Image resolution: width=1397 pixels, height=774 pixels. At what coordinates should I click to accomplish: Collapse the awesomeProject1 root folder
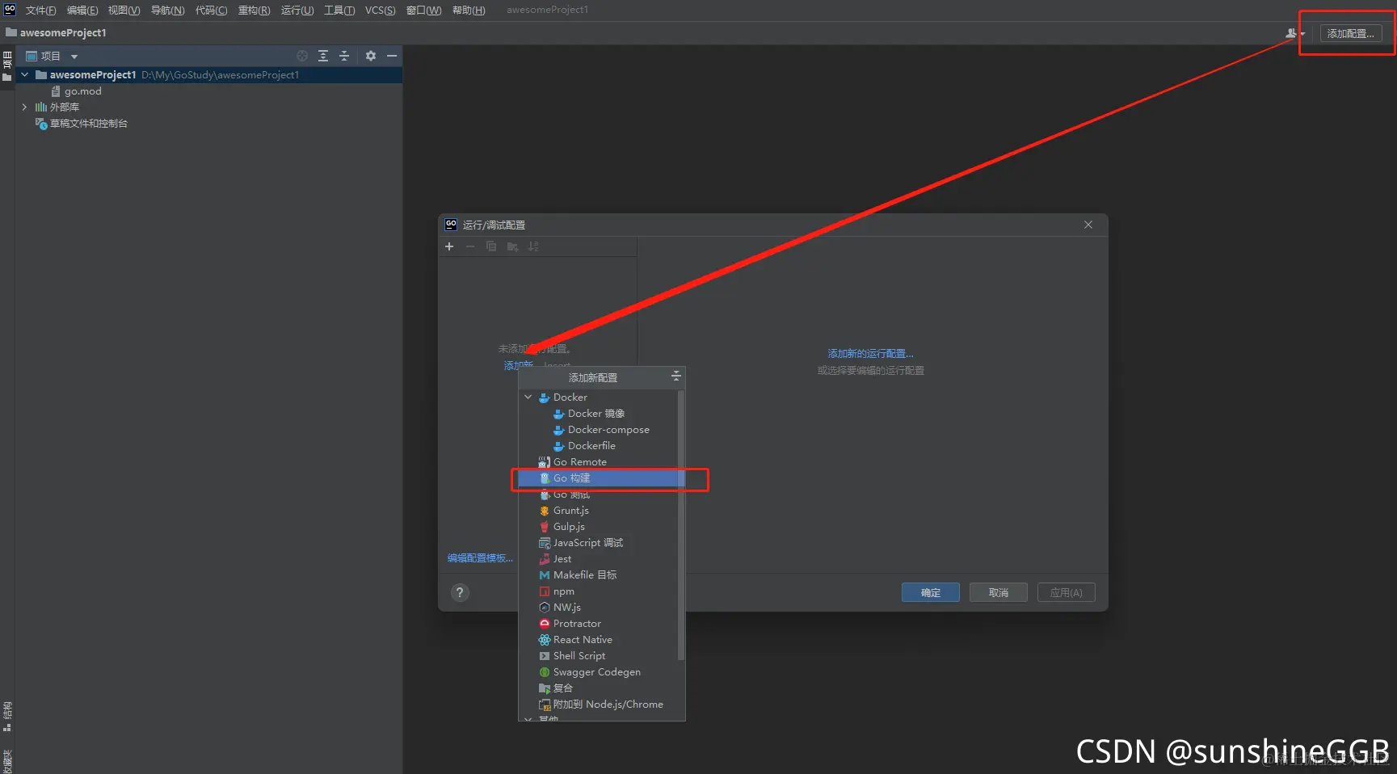25,74
